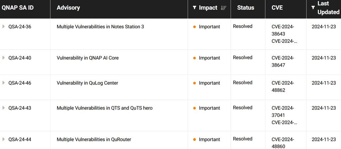Open the Last Updated filter icon
The height and width of the screenshot is (149, 341).
click(313, 7)
